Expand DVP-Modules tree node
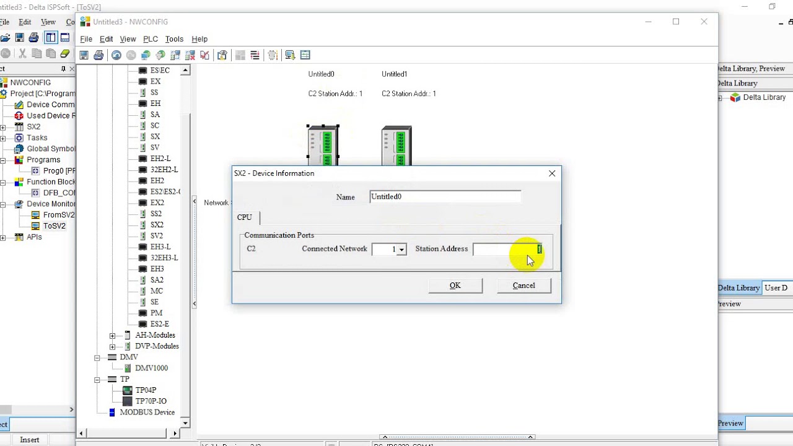793x446 pixels. [112, 347]
